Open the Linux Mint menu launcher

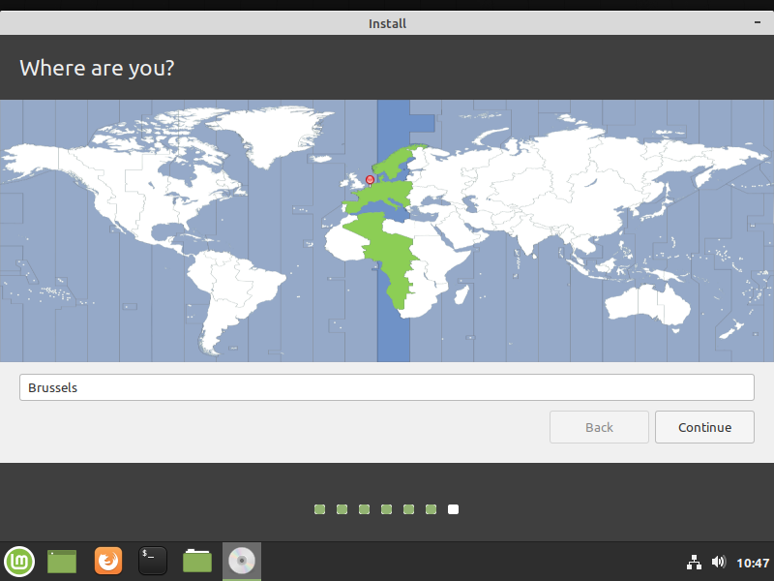pos(19,562)
